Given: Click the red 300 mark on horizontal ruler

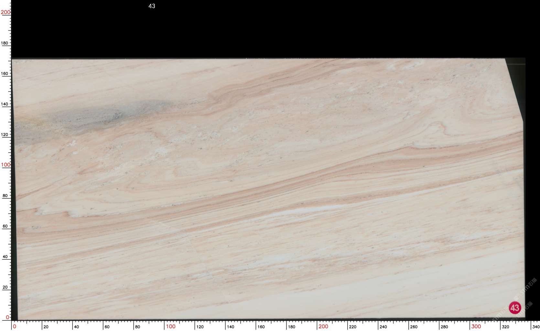Looking at the screenshot, I should coord(476,327).
